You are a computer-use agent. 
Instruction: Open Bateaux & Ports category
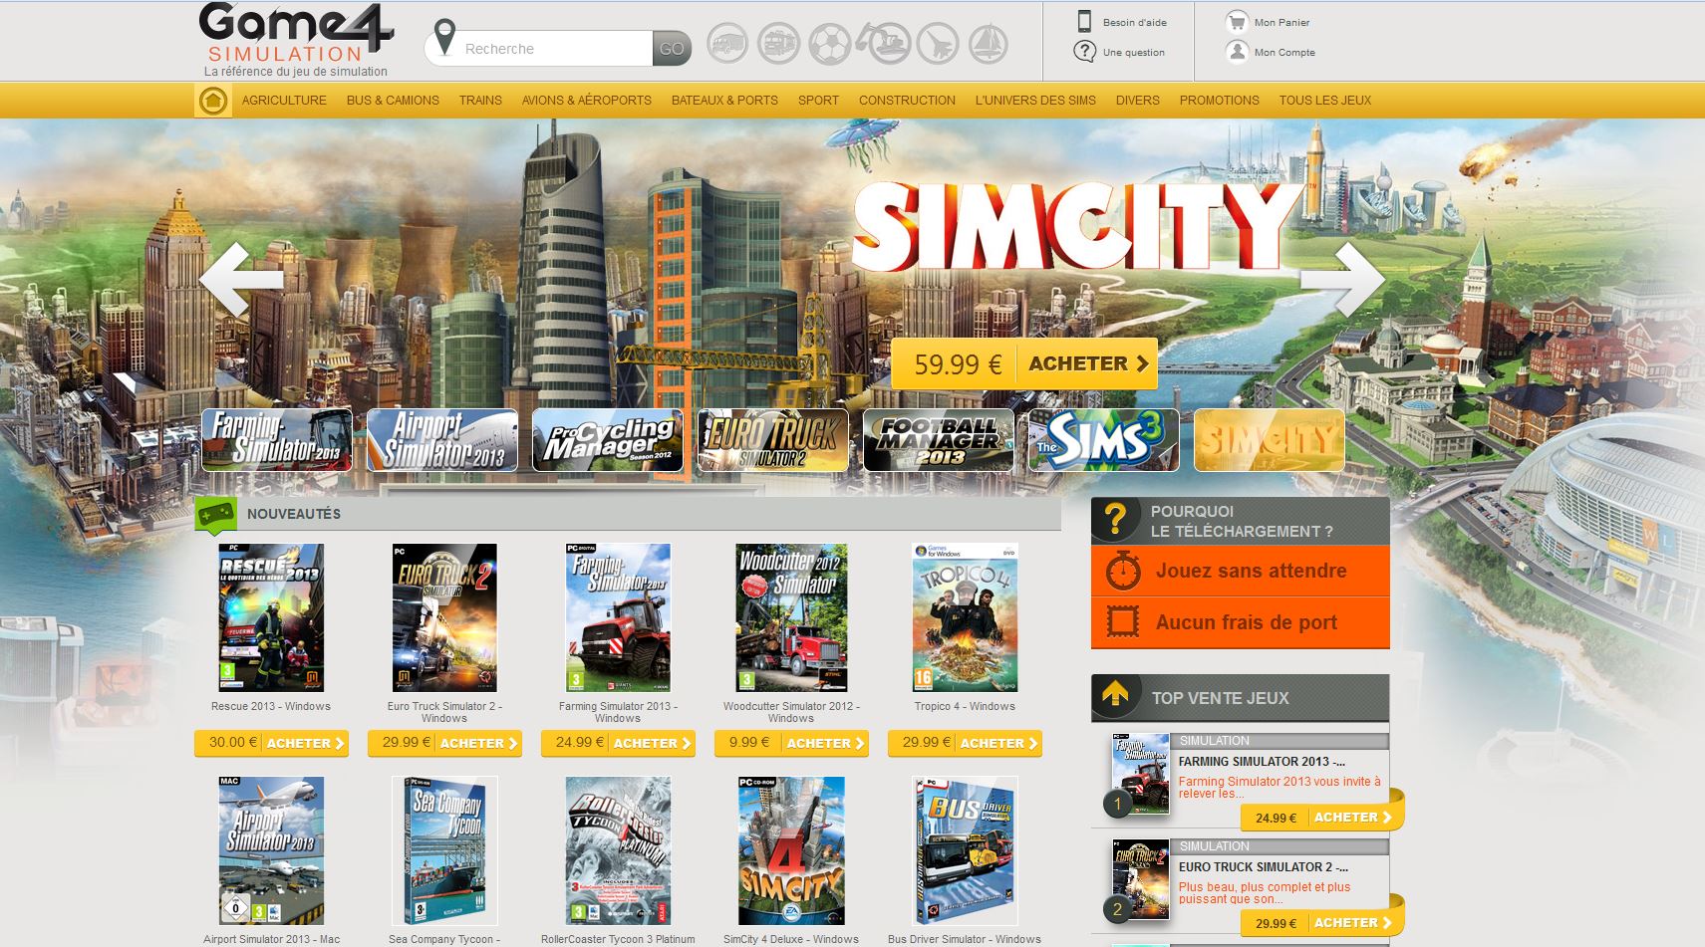(724, 101)
